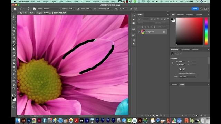Open the Layers panel menu

click(x=167, y=14)
